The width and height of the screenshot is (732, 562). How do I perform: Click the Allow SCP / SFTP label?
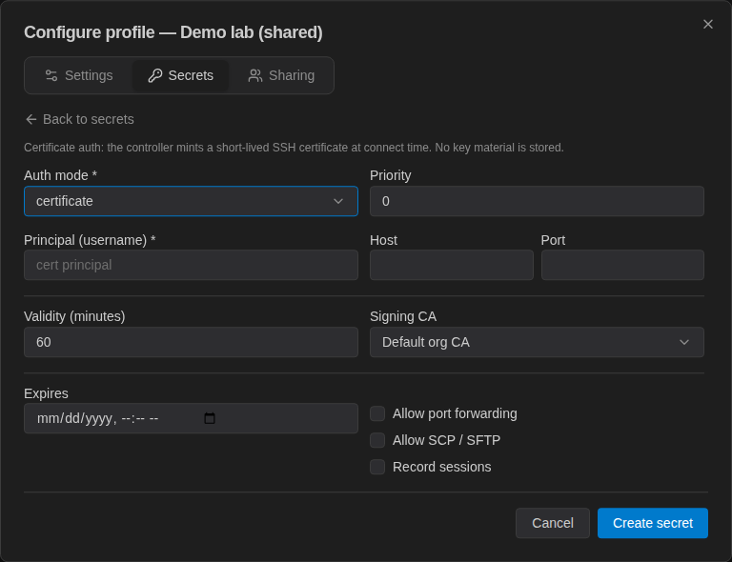(x=446, y=440)
